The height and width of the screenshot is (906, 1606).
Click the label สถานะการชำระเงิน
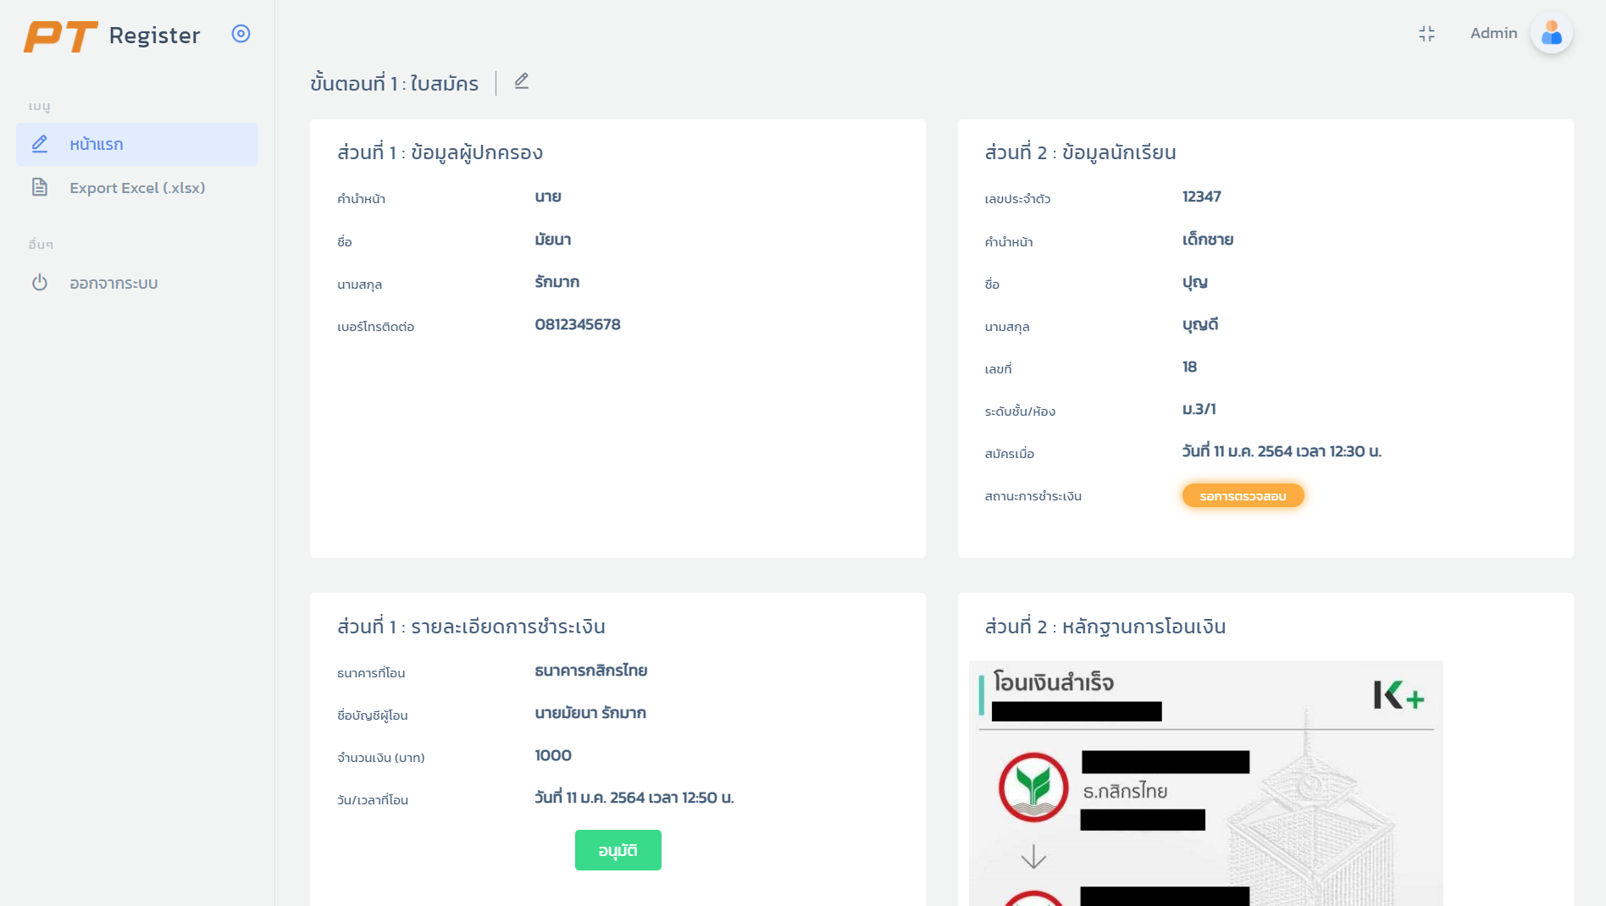pyautogui.click(x=1033, y=496)
